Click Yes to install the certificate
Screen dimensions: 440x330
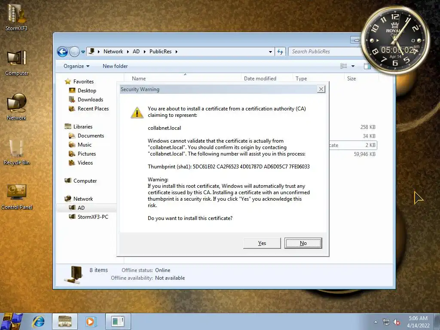262,243
